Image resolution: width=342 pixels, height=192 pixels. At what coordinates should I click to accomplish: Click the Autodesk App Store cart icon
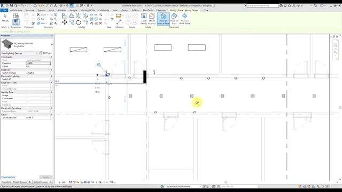tap(315, 5)
